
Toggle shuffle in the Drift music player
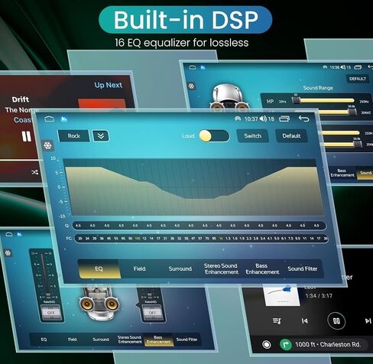35,172
